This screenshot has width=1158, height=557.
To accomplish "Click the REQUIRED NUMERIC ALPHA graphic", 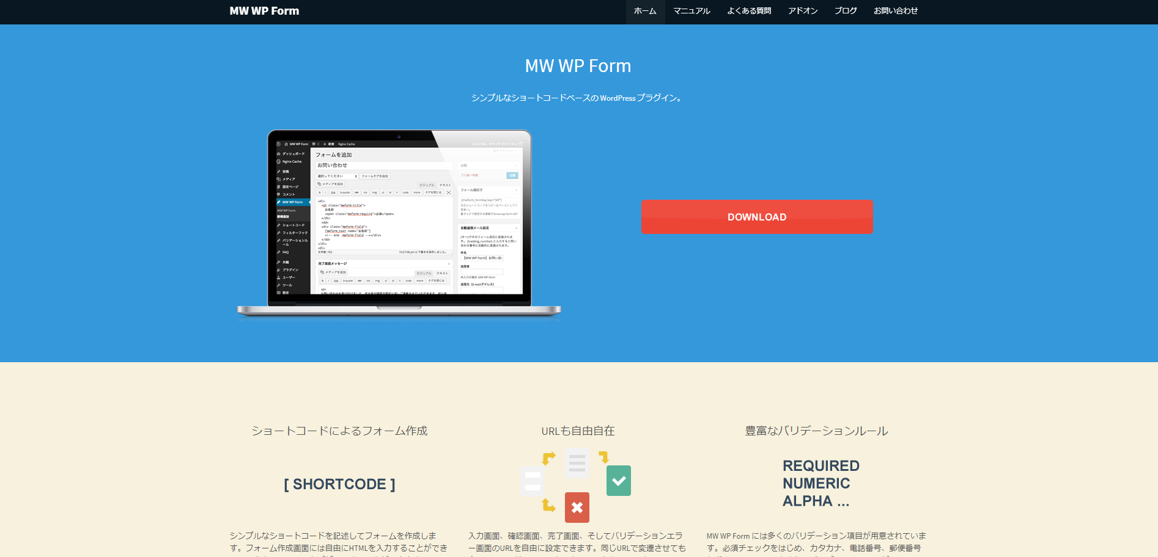I will [821, 484].
